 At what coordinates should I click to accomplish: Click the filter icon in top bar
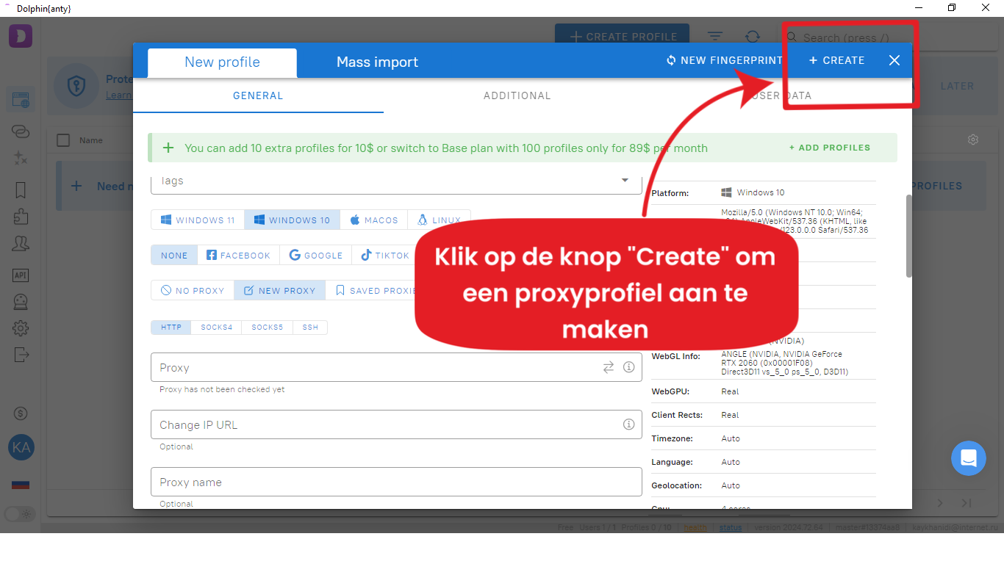(714, 36)
